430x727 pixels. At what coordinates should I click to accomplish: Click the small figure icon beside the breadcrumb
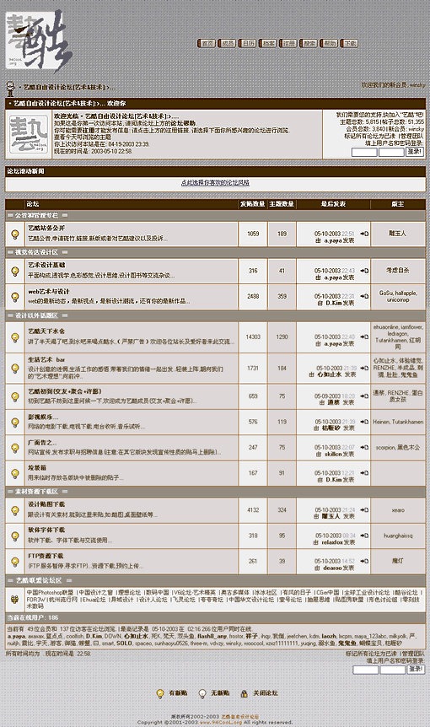10,88
